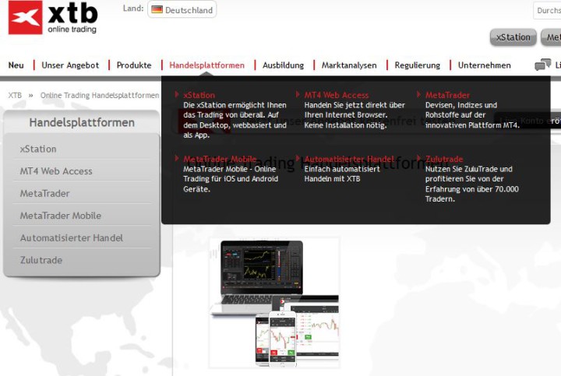Viewport: 561px width, 376px height.
Task: Click the XTB online trading logo
Action: [x=53, y=17]
